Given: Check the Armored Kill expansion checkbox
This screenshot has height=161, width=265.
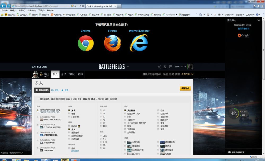Looking at the screenshot, I should click(38, 133).
